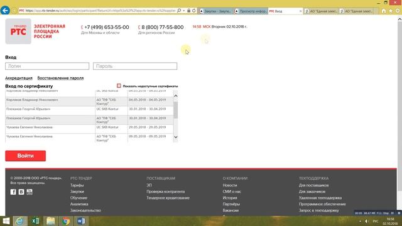The width and height of the screenshot is (402, 226).
Task: Open footer link СМИ о нас
Action: click(x=232, y=191)
